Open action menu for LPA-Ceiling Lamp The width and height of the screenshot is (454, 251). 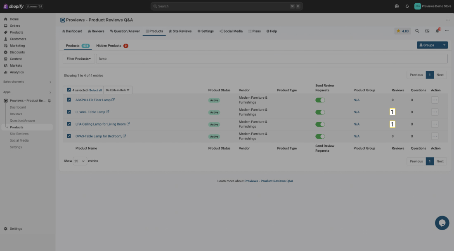coord(435,124)
